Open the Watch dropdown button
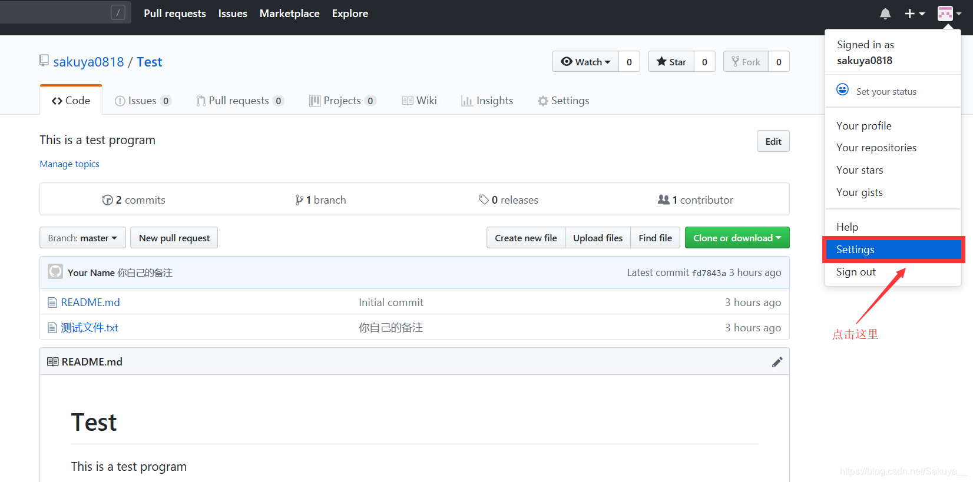The width and height of the screenshot is (973, 482). (585, 62)
